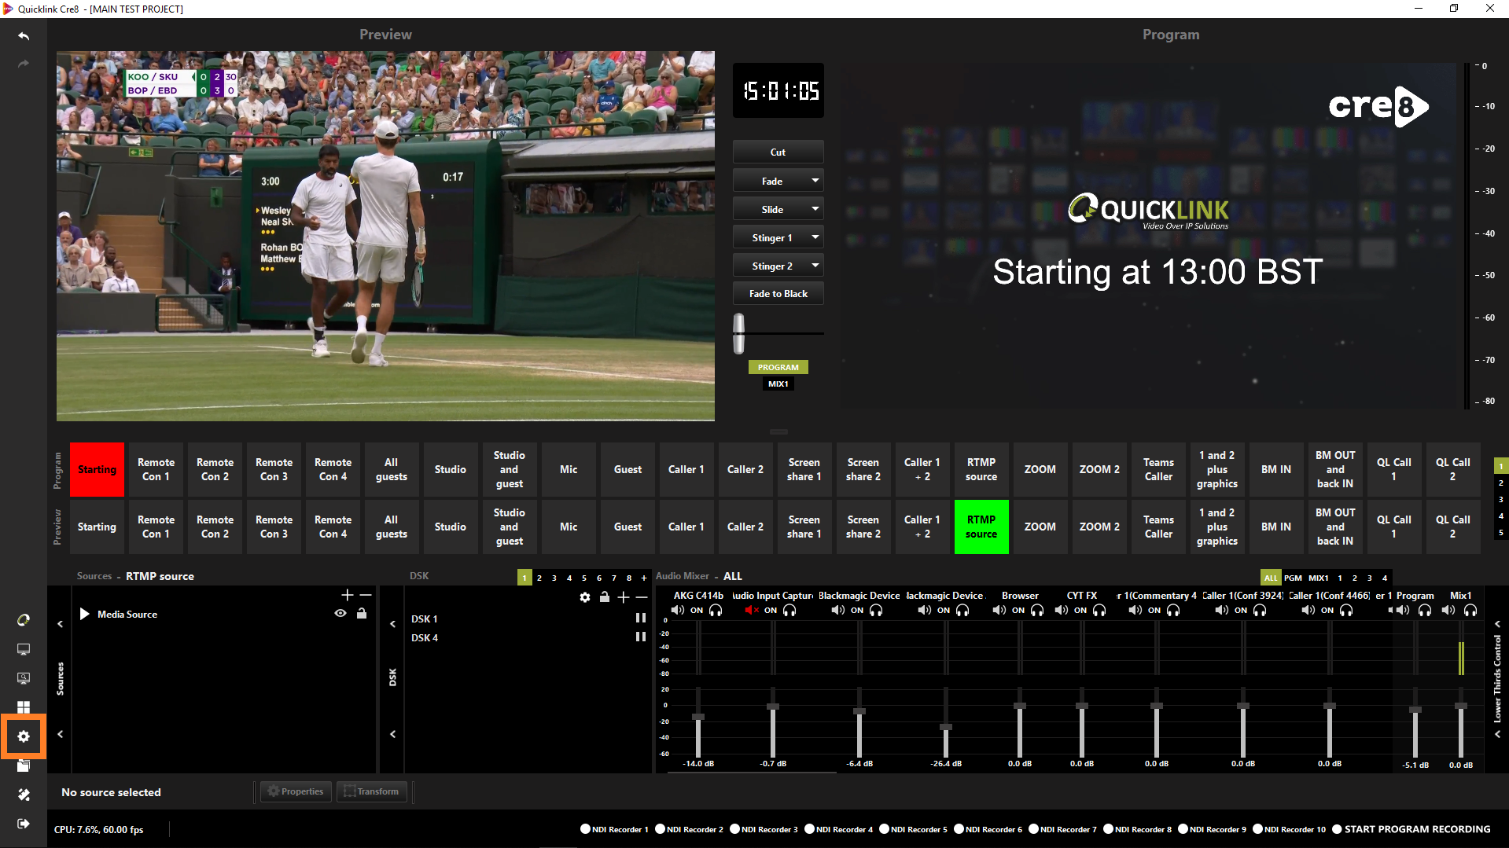Select the PGM audio mixer tab
Viewport: 1509px width, 848px height.
[x=1293, y=578]
